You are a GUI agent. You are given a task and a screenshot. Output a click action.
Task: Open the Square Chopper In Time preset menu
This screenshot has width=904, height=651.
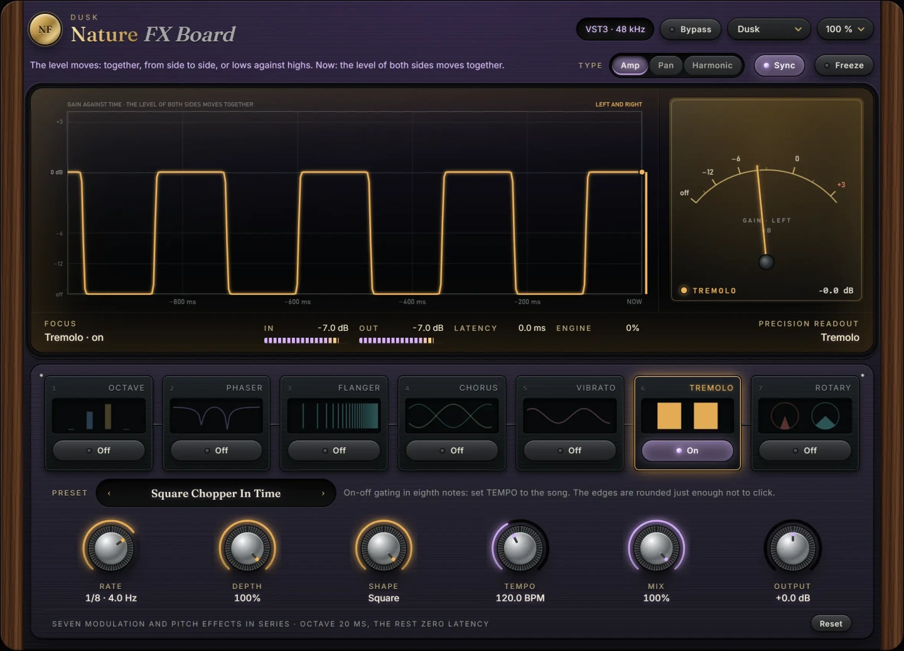(216, 493)
